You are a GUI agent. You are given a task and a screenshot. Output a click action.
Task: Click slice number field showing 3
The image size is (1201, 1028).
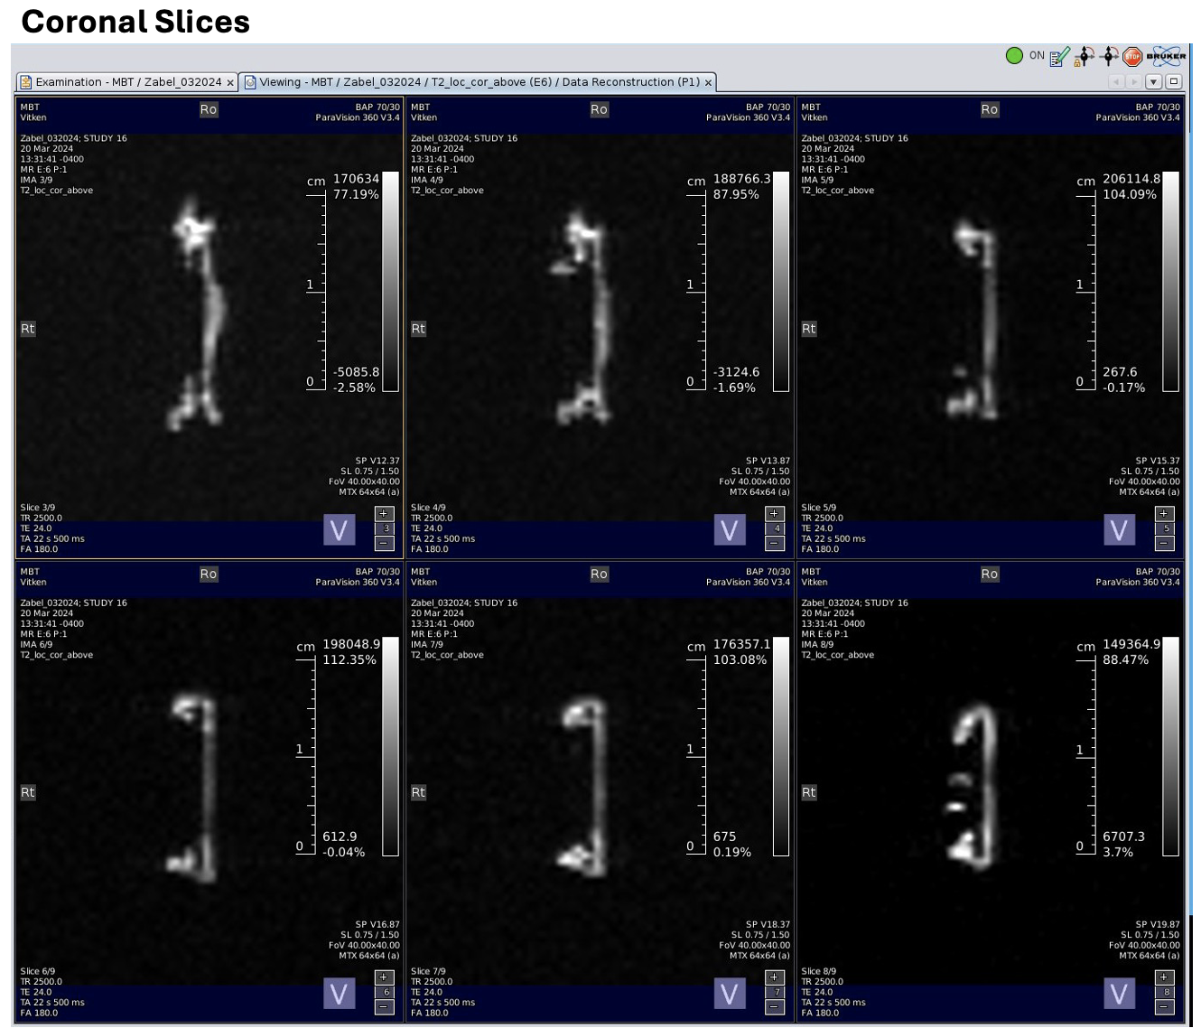[385, 528]
